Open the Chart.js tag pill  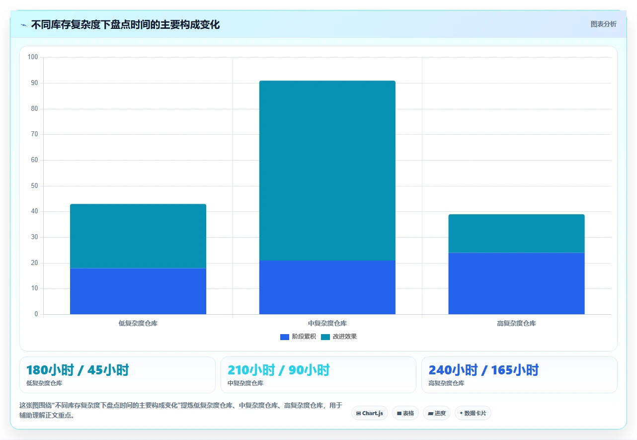pos(370,413)
